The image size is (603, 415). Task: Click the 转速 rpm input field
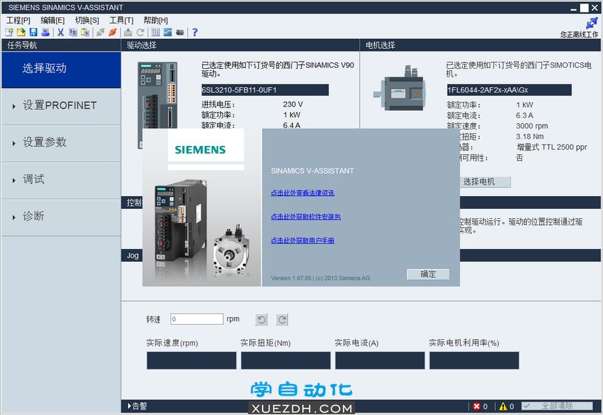tap(197, 319)
